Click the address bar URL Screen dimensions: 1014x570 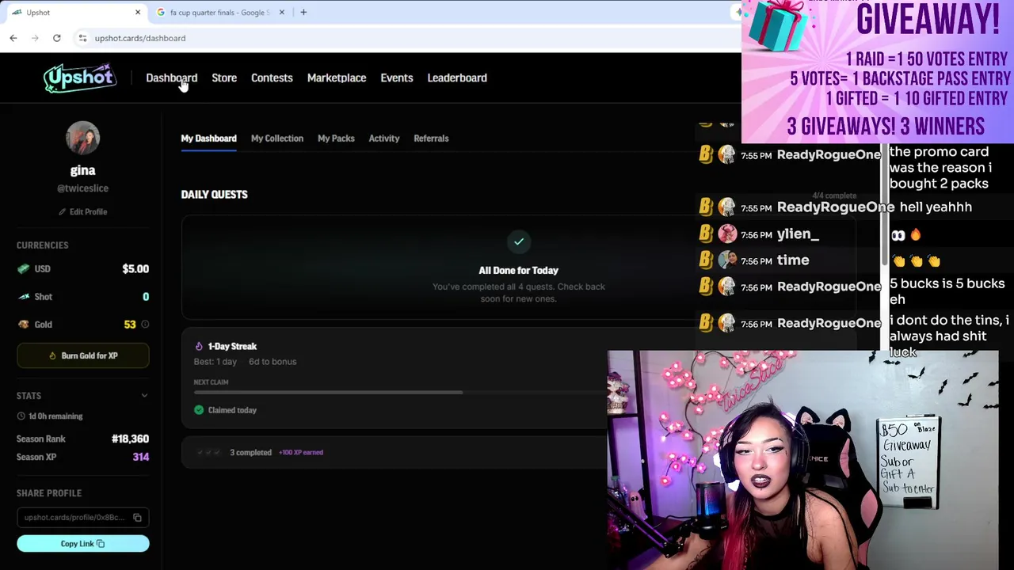point(140,38)
